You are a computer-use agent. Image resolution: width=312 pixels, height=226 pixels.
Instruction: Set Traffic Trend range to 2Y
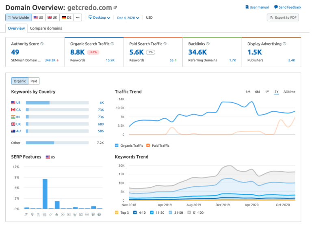click(276, 92)
